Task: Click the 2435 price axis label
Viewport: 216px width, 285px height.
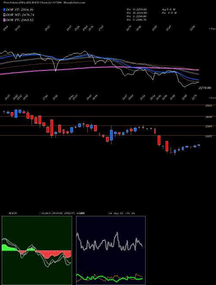Action: (x=208, y=136)
